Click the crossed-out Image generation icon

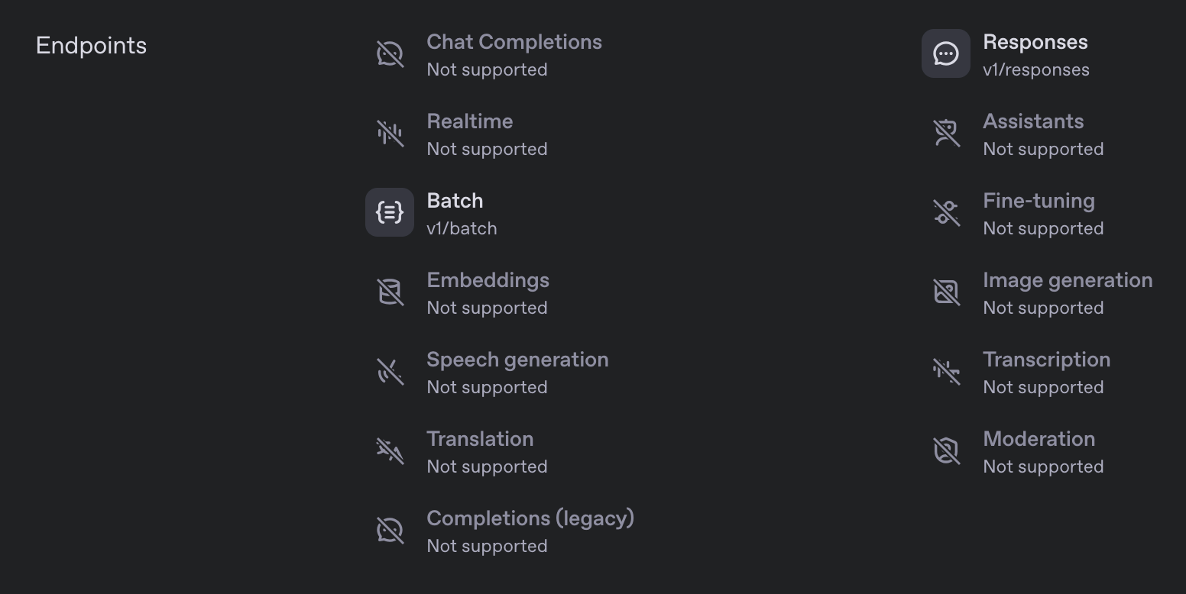946,292
